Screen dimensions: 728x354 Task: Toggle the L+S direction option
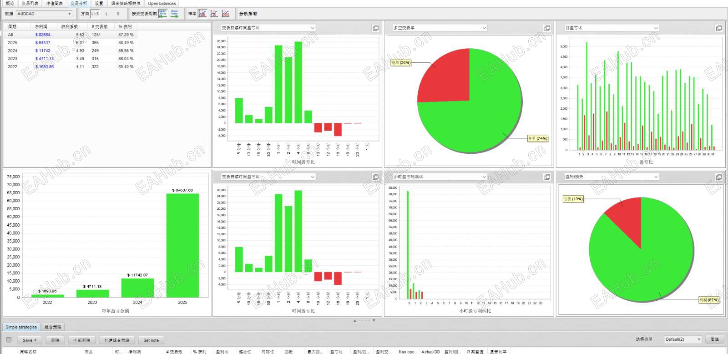pyautogui.click(x=95, y=14)
